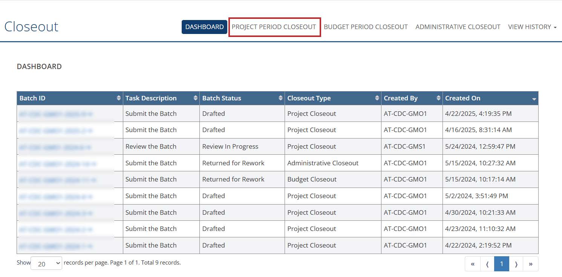Image resolution: width=562 pixels, height=277 pixels.
Task: Sort by Batch Status column icon
Action: (280, 98)
